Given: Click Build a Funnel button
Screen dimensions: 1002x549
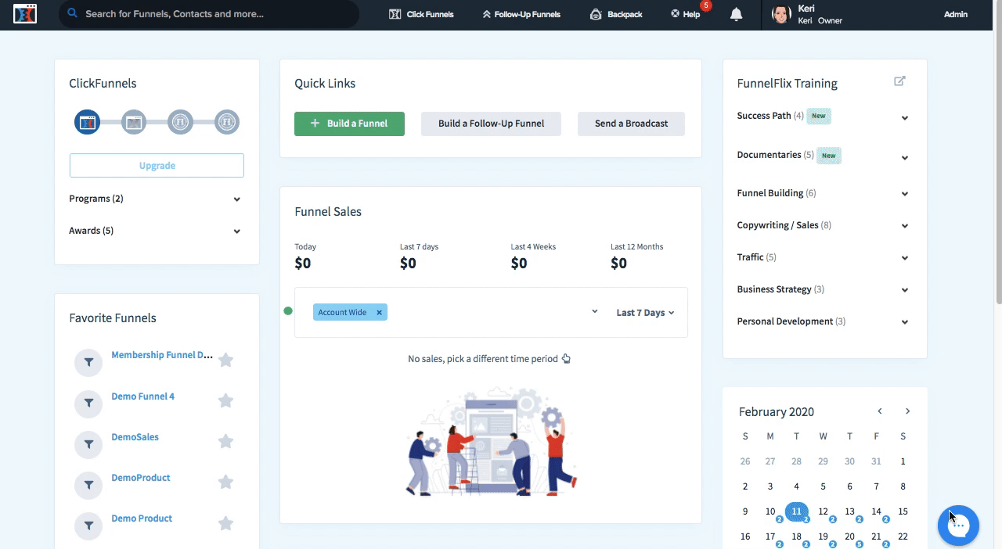Looking at the screenshot, I should pos(349,124).
